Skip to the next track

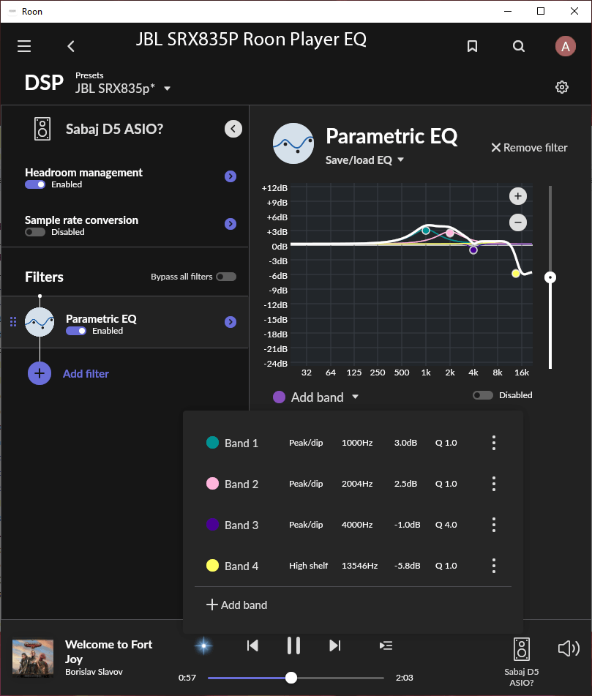[335, 646]
